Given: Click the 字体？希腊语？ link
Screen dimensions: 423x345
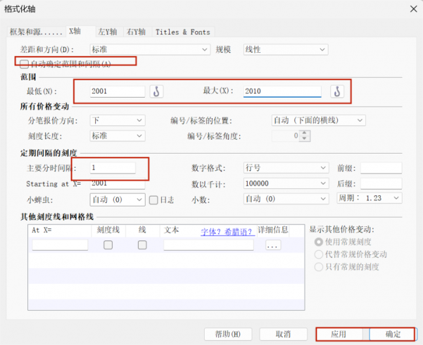Looking at the screenshot, I should tap(228, 231).
